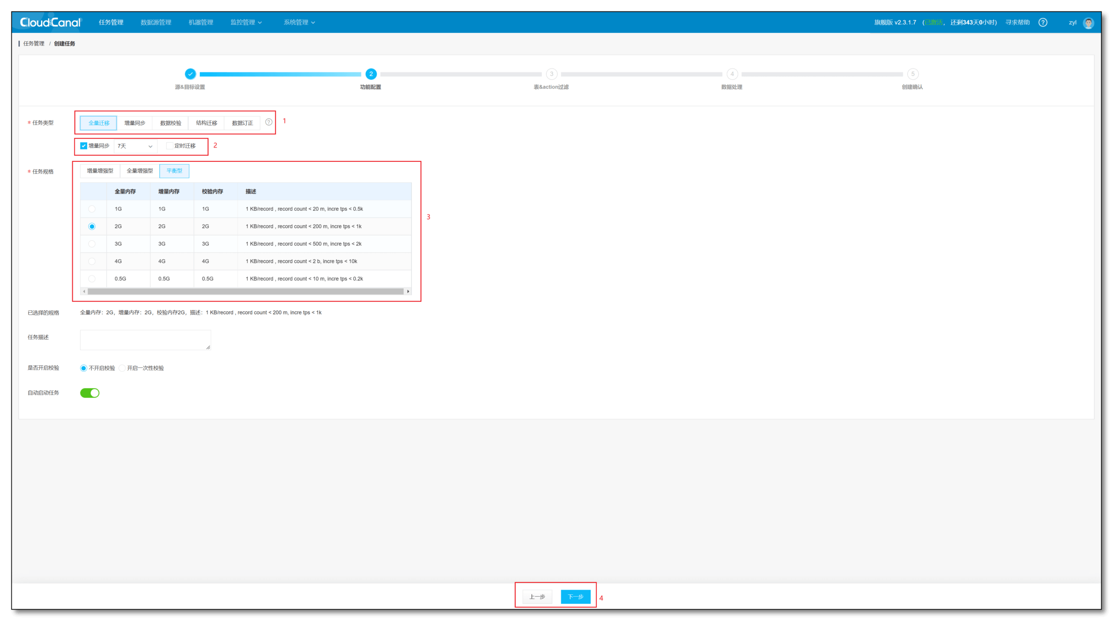Click the 上一步 button
Image resolution: width=1113 pixels, height=621 pixels.
(537, 597)
